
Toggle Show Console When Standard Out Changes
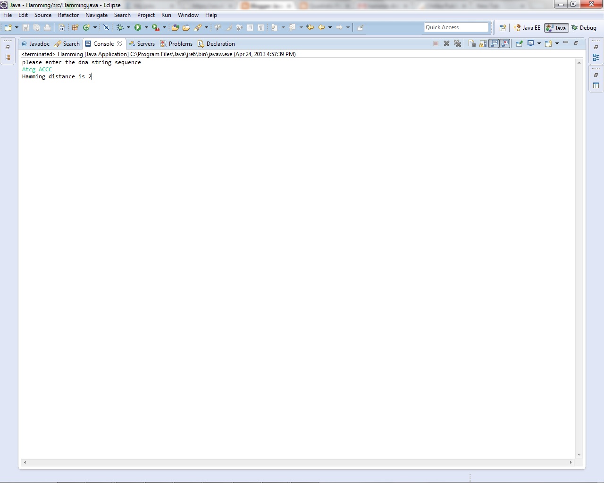(494, 43)
